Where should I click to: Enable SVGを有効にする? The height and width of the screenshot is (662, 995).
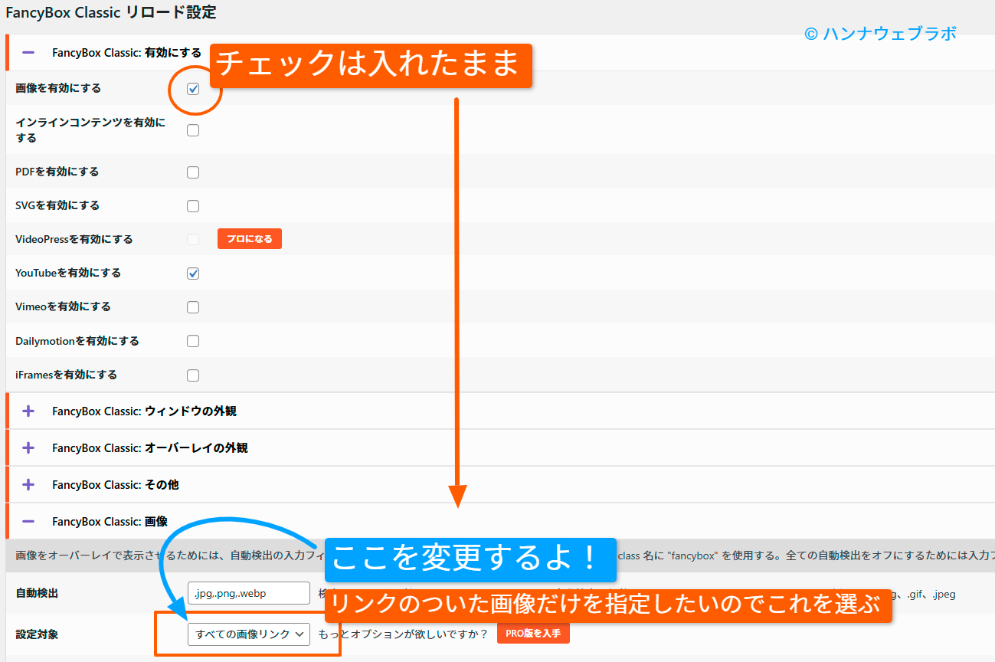click(x=192, y=205)
